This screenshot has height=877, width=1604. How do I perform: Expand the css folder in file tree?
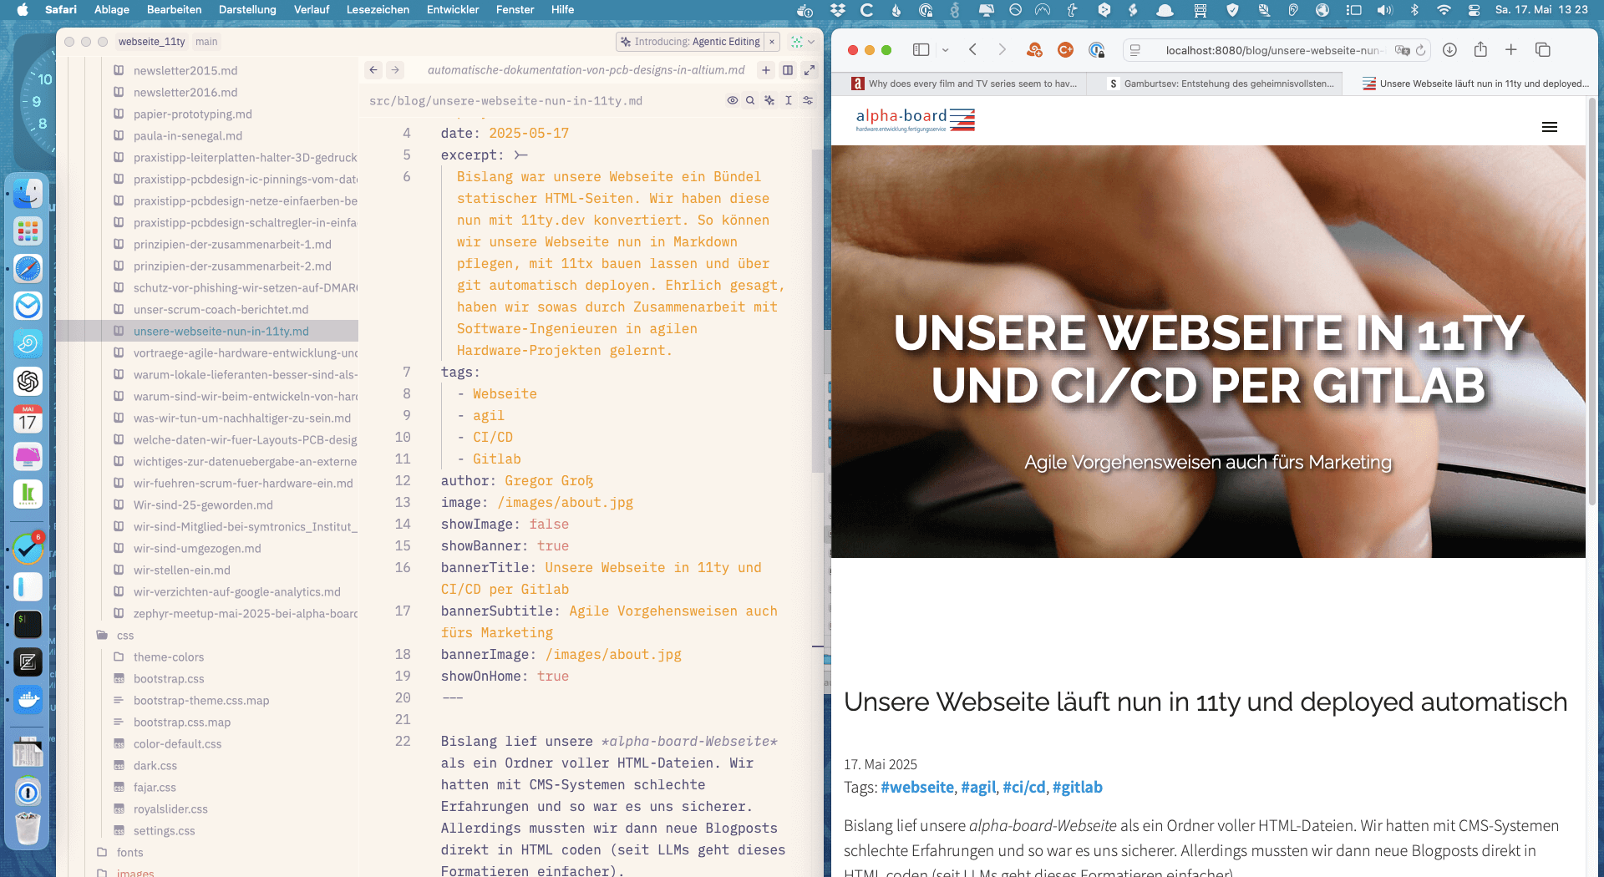coord(125,636)
